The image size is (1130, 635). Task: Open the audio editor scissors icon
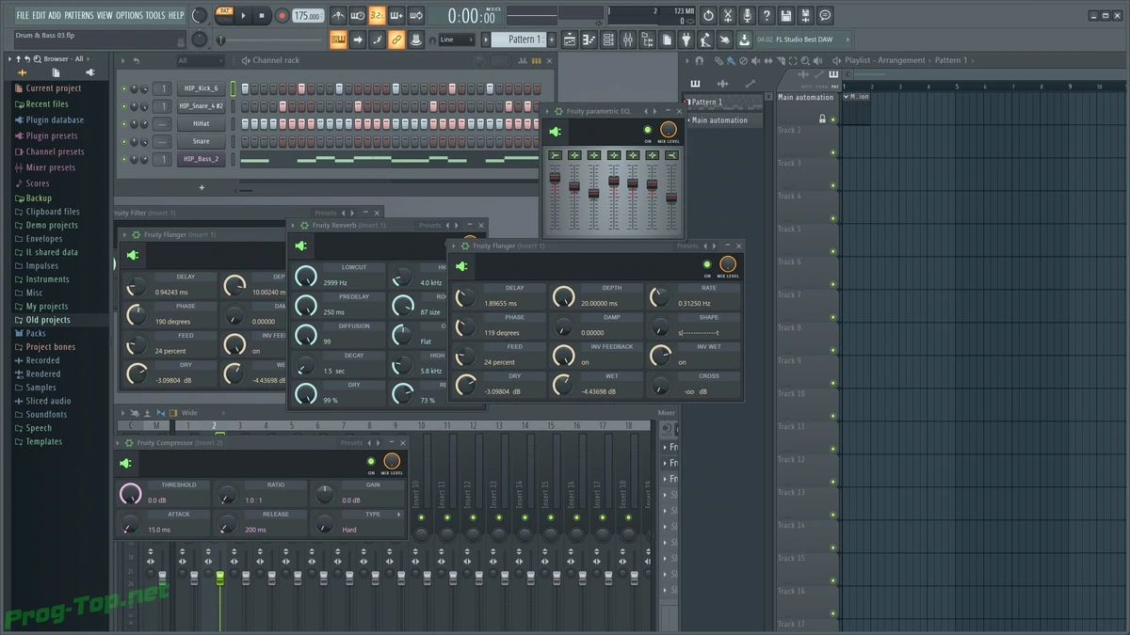pos(728,16)
